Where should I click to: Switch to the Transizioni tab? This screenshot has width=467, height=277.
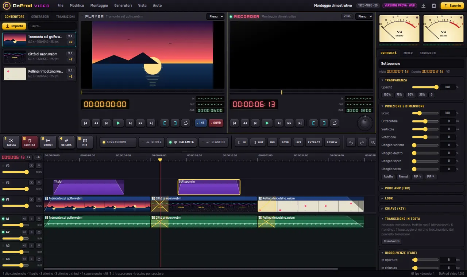click(x=65, y=17)
